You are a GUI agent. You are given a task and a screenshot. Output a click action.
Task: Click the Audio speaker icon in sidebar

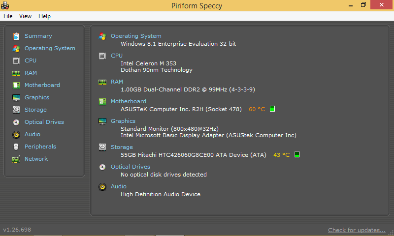coord(16,134)
